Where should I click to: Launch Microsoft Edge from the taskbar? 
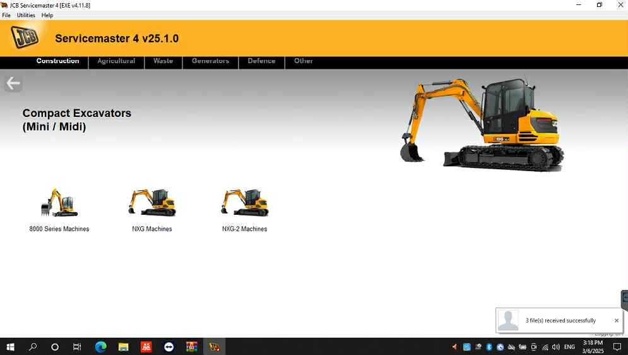point(100,347)
